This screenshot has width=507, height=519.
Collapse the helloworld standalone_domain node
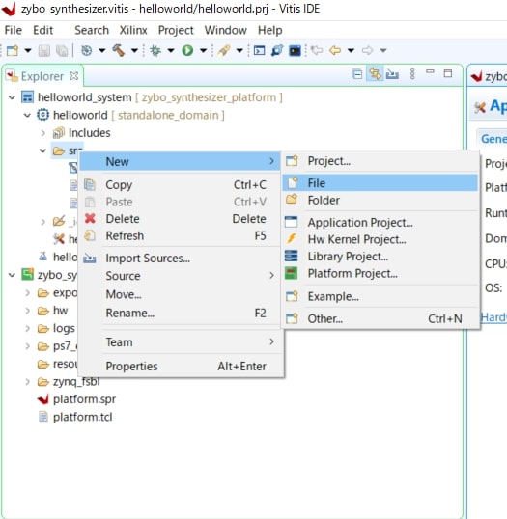(x=27, y=115)
